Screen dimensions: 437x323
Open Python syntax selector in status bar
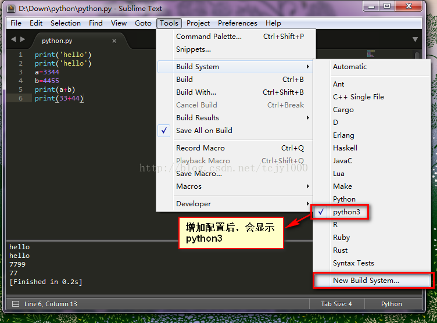click(392, 304)
